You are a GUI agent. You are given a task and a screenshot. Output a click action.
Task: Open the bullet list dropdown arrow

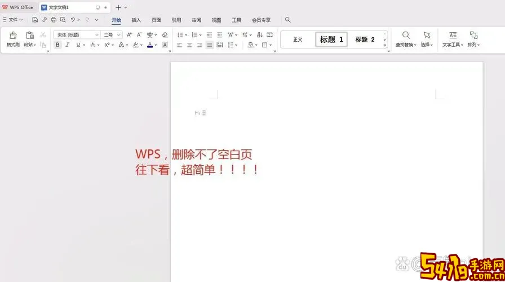tap(186, 35)
